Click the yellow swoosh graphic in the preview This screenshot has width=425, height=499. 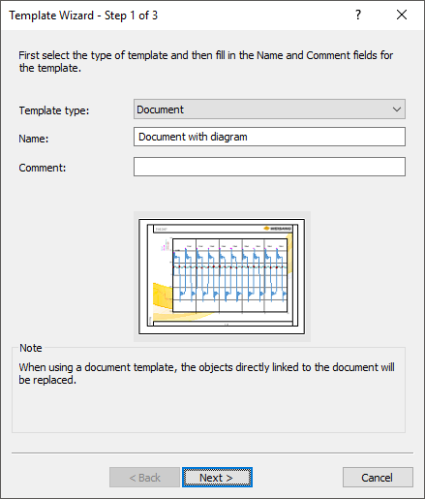point(163,295)
